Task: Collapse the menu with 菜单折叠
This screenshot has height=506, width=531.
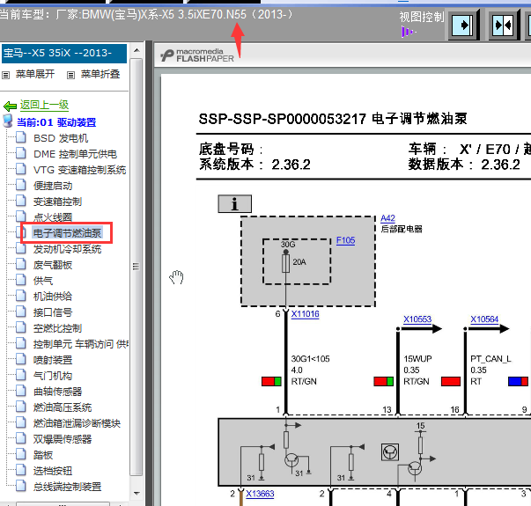Action: pos(100,74)
